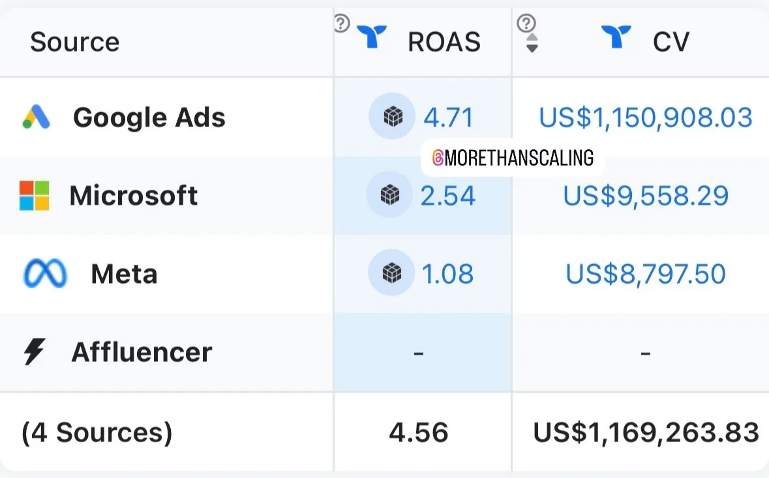Click the Microsoft logo icon
769x478 pixels.
tap(35, 196)
